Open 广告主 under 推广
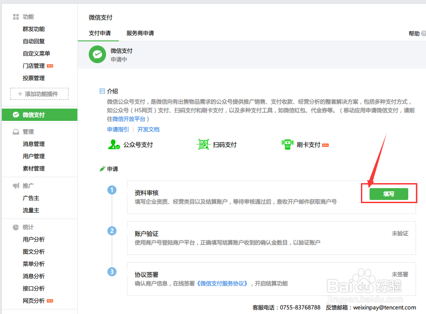Screen dimensions: 426x314 pyautogui.click(x=31, y=198)
